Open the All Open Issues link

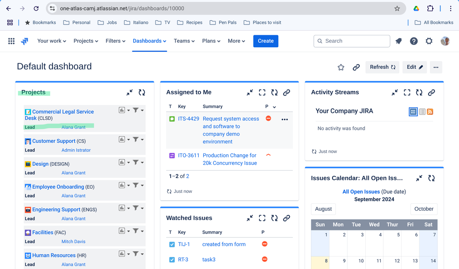(x=361, y=192)
